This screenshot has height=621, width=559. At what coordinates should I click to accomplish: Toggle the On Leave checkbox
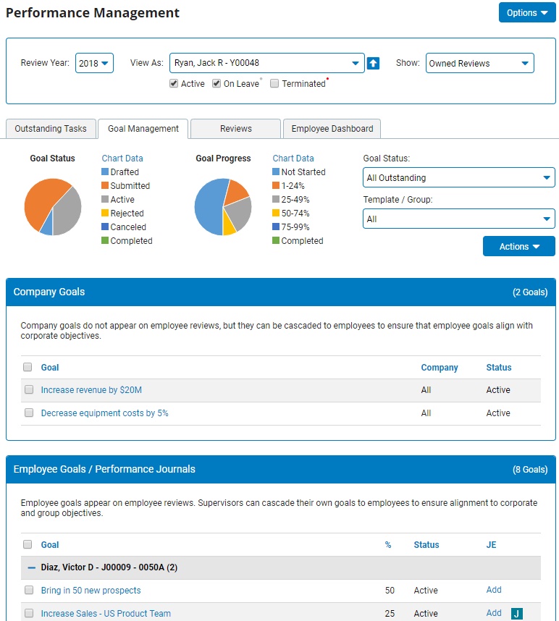[217, 83]
